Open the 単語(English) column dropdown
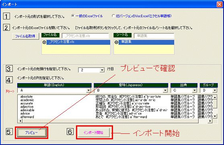This screenshot has height=145, width=224. [x=88, y=90]
